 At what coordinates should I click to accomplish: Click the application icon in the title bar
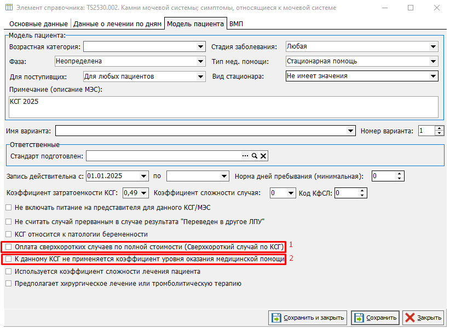pyautogui.click(x=9, y=8)
